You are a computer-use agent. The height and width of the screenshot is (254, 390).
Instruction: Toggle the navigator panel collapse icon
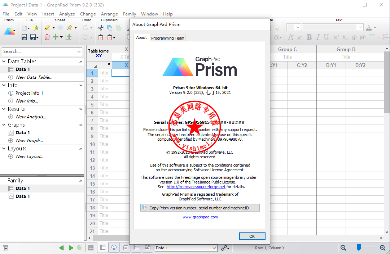coord(5,248)
